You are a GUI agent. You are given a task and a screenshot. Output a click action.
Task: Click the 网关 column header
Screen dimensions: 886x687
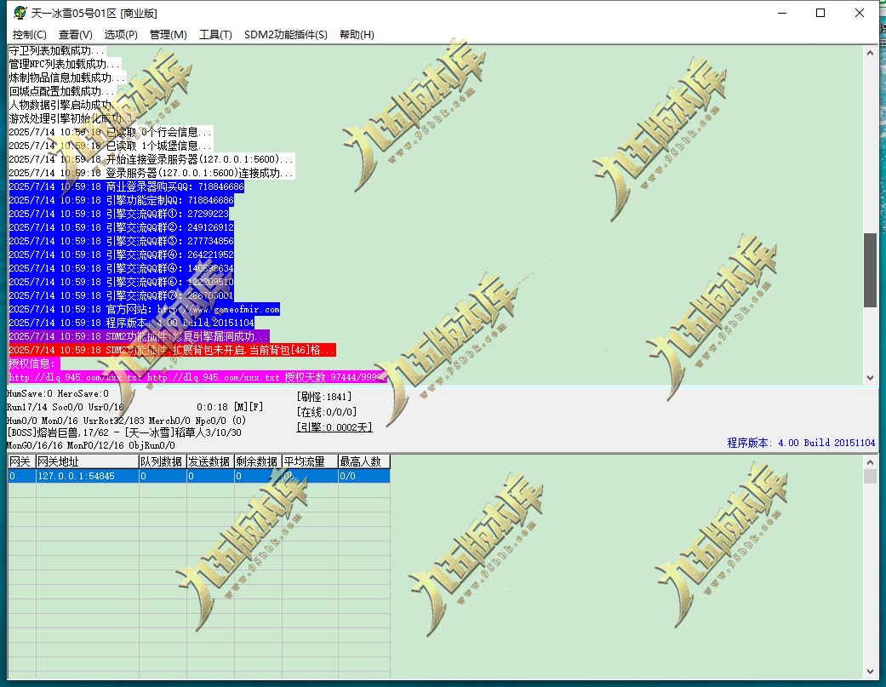(x=21, y=461)
